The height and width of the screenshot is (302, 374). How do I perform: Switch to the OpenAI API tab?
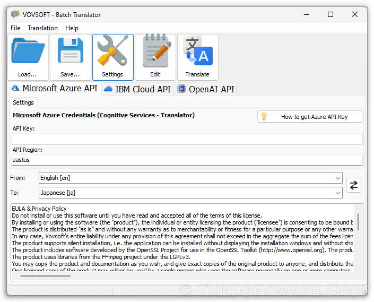pos(205,89)
